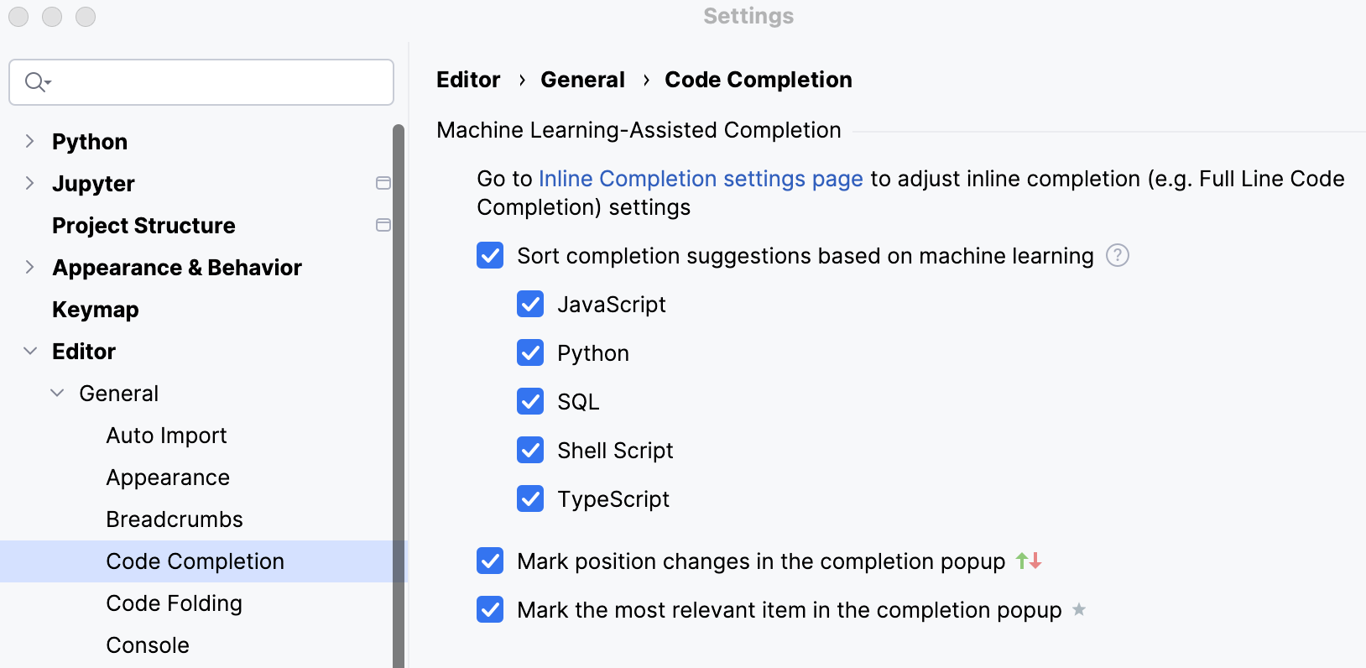Open help for machine learning sorting

1117,255
